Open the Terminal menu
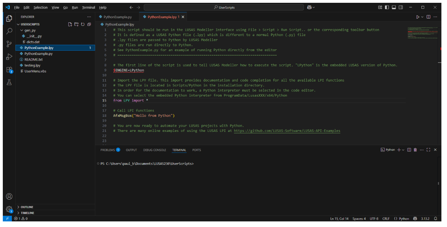This screenshot has height=227, width=447. [88, 7]
